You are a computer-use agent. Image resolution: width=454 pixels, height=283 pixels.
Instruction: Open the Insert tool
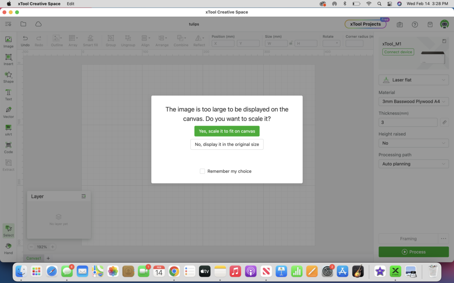pyautogui.click(x=8, y=60)
